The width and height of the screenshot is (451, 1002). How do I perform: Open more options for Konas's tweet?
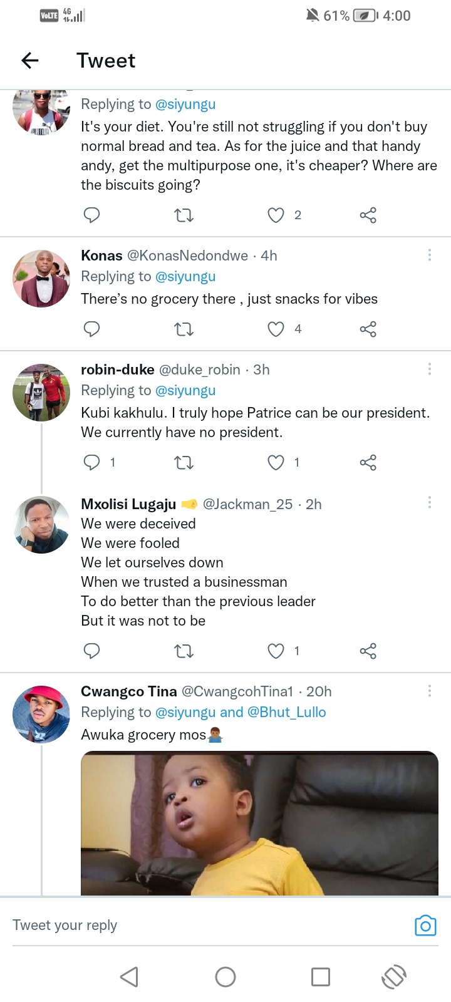(429, 255)
